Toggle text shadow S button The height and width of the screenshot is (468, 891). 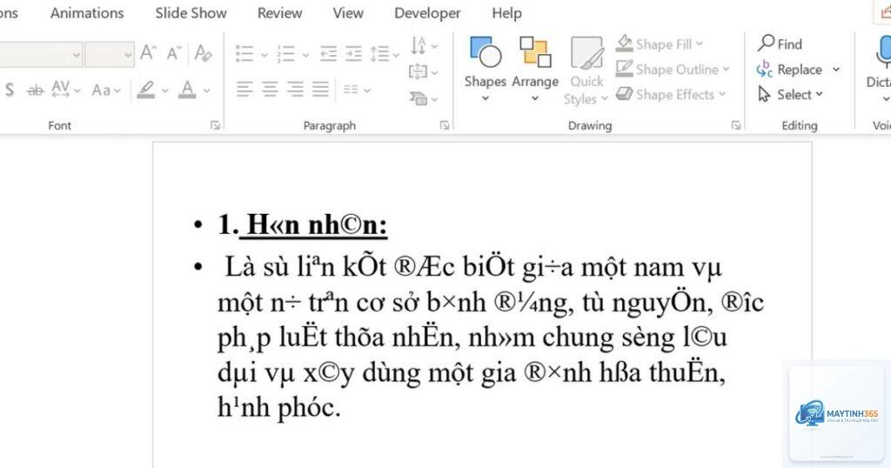pyautogui.click(x=10, y=90)
